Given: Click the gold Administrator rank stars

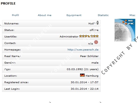Looking at the screenshot, I should pos(89,36).
